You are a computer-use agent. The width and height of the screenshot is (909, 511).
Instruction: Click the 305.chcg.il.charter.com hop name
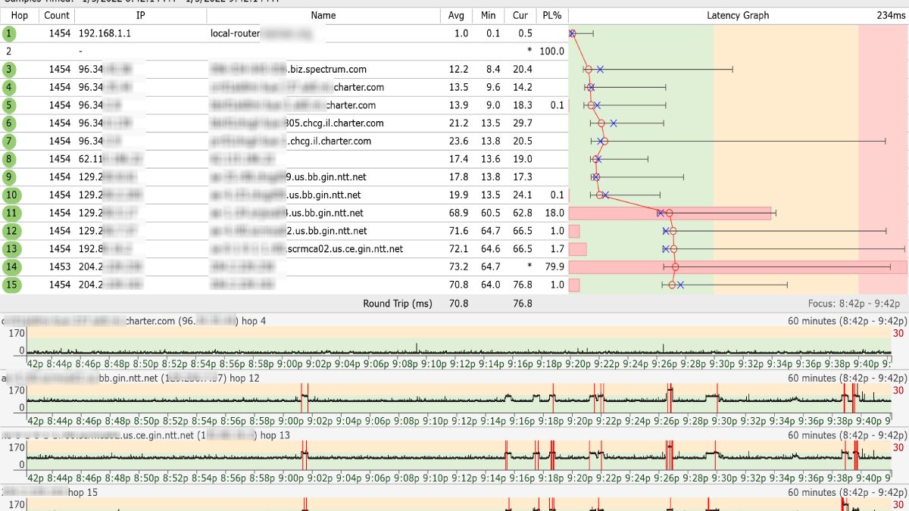click(298, 123)
